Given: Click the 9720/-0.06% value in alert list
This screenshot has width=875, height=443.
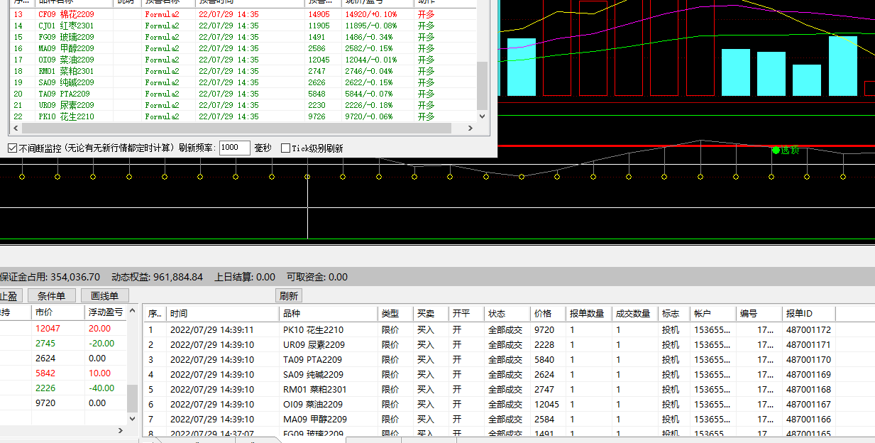Looking at the screenshot, I should click(369, 116).
